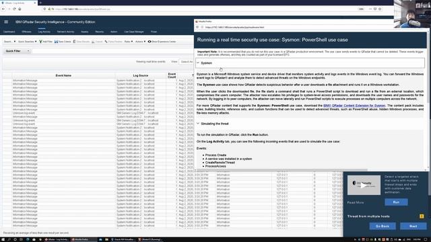Viewport: 431px width, 242px height.
Task: Sort by Event Count column header
Action: coord(172,75)
